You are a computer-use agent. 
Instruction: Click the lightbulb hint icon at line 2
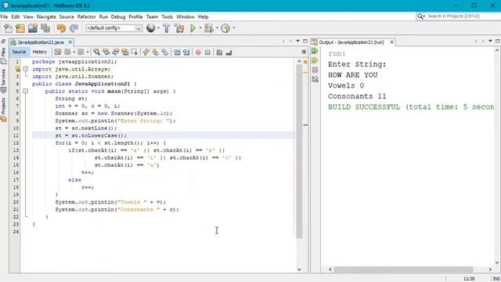click(x=18, y=69)
